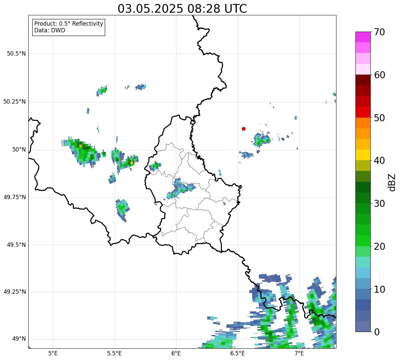
Task: Click the colorbar tick value 30
Action: pos(379,203)
